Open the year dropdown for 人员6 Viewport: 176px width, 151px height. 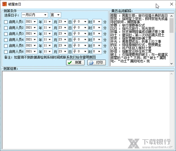click(x=31, y=52)
